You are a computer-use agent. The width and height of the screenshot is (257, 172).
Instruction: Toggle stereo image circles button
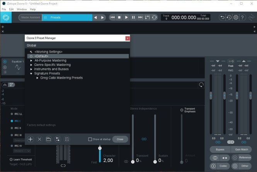(215, 158)
